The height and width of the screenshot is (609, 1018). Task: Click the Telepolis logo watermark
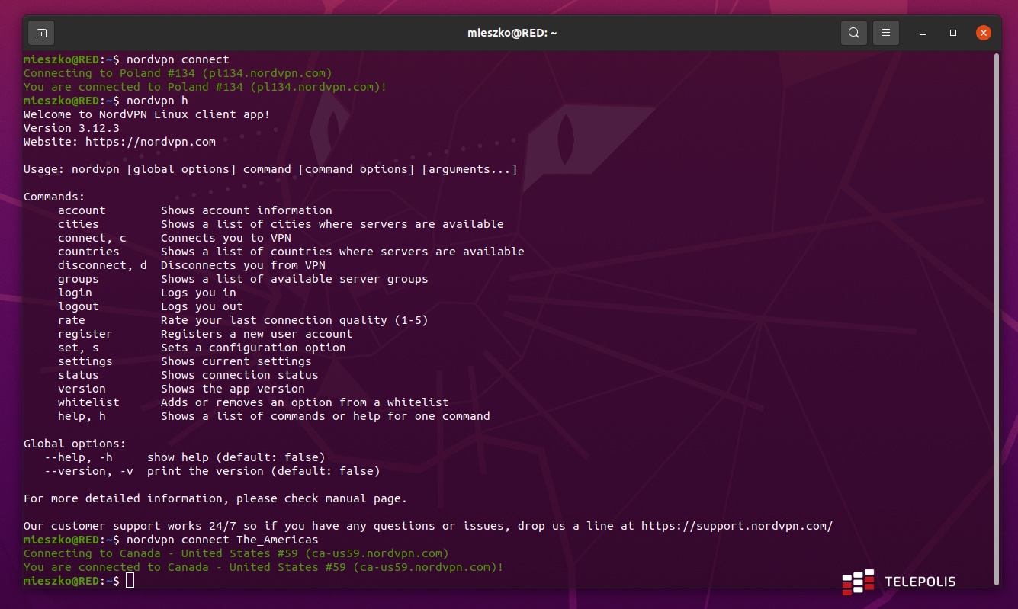pos(900,582)
